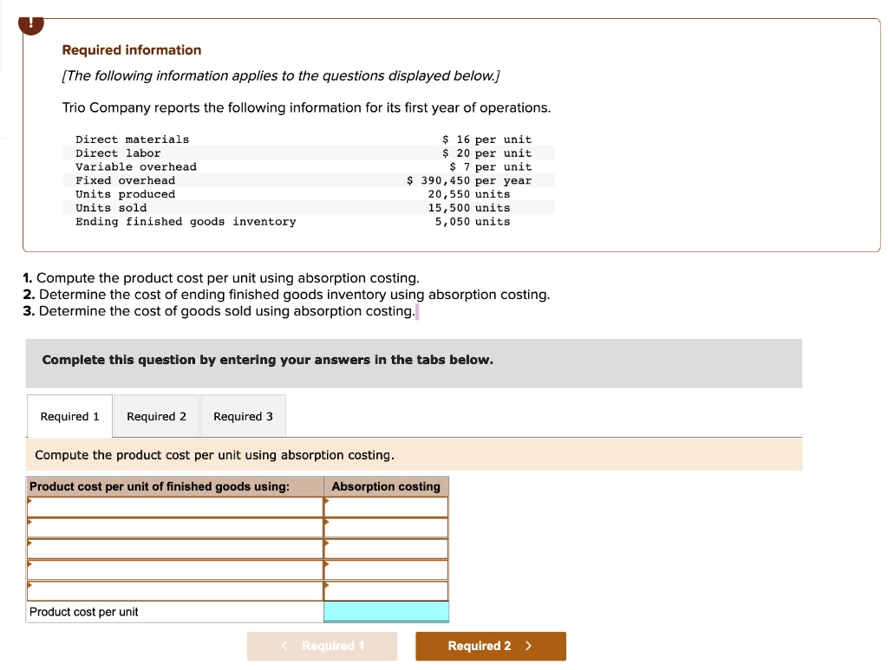Click the orange Required 2 navigation button

pyautogui.click(x=491, y=646)
